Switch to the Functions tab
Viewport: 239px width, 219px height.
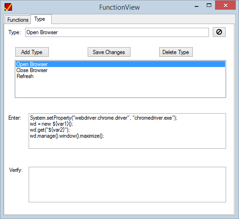click(18, 20)
